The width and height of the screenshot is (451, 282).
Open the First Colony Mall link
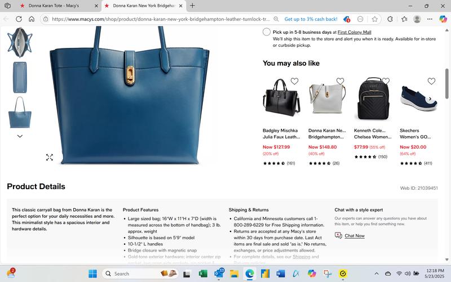click(355, 32)
